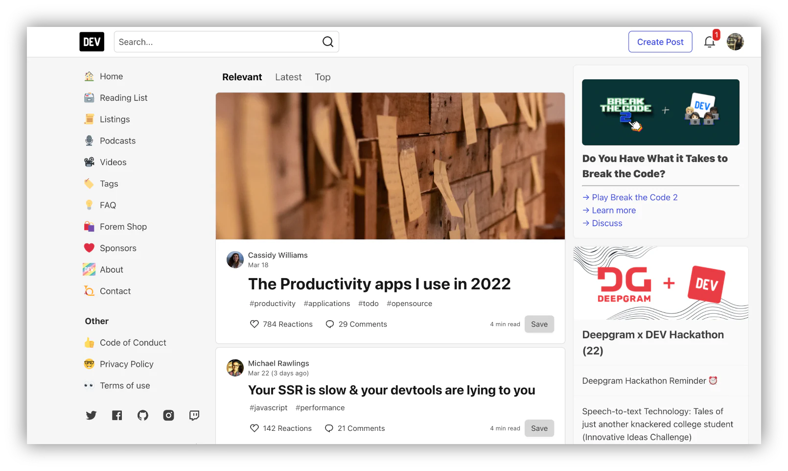Click the Create Post button
This screenshot has height=471, width=788.
pyautogui.click(x=660, y=42)
